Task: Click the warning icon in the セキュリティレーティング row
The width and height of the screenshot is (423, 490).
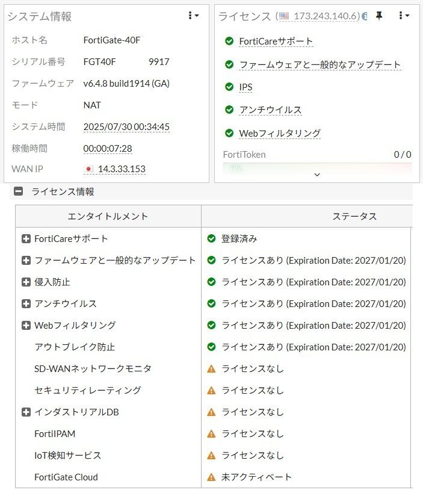Action: 212,391
